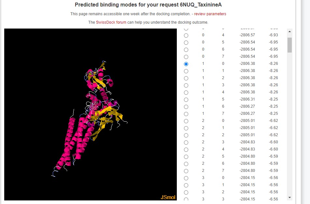Image resolution: width=310 pixels, height=204 pixels.
Task: Open the review parameters link
Action: pos(210,14)
